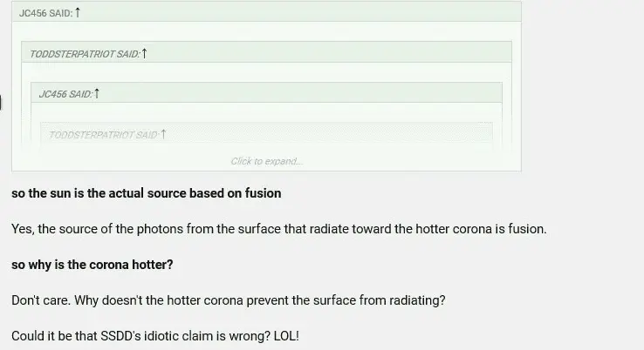Click the faded arrow on innermost ToddsterPatriot quote
The height and width of the screenshot is (350, 644).
click(x=163, y=134)
